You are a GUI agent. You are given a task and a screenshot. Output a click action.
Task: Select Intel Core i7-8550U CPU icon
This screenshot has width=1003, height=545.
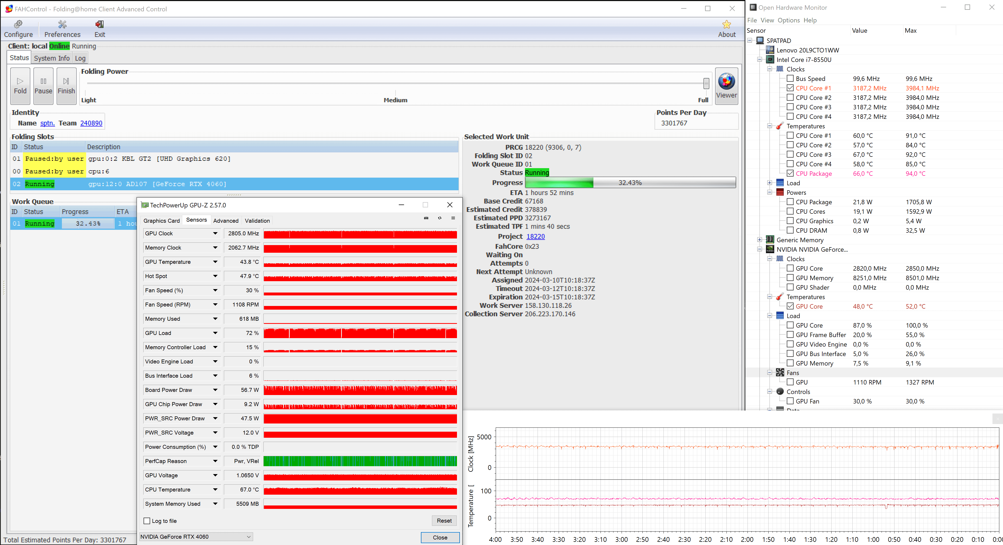770,60
